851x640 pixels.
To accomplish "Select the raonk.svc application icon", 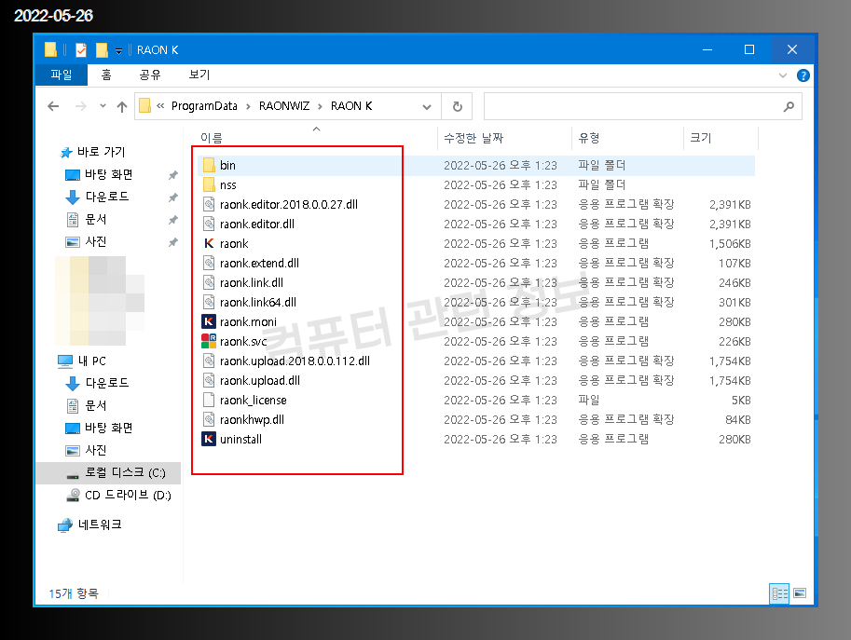I will point(209,341).
